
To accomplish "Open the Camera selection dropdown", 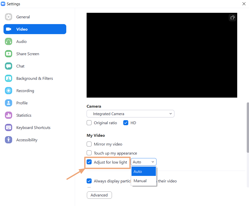I will (x=130, y=114).
